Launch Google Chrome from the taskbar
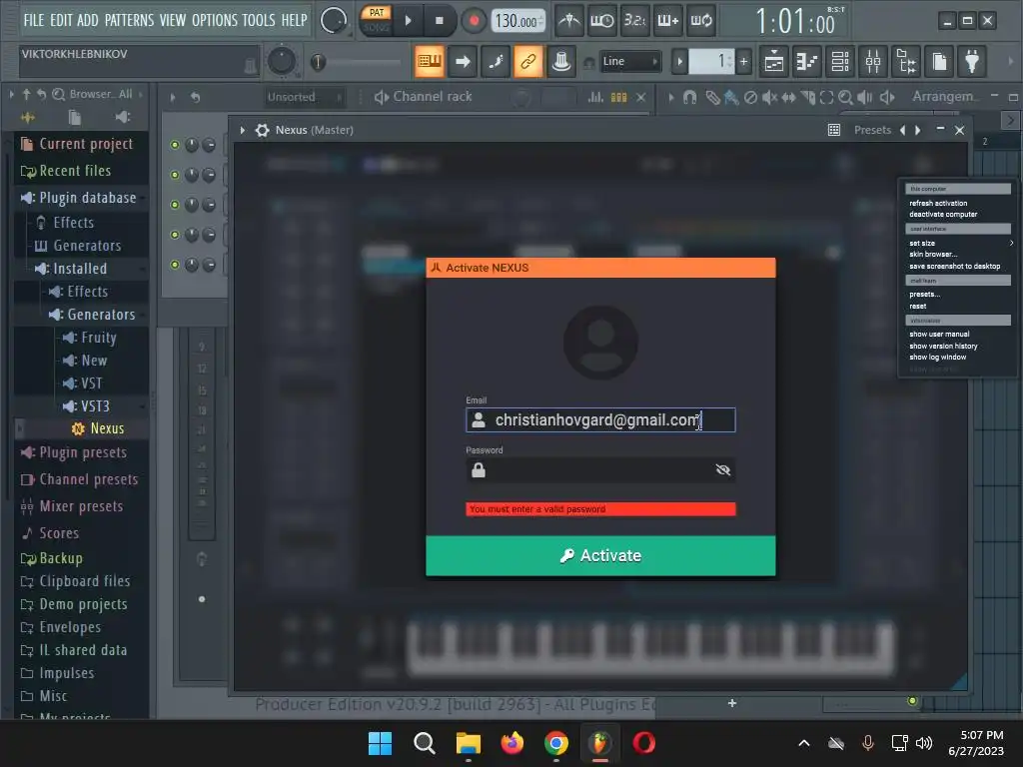Screen dimensions: 1023x767 555,743
